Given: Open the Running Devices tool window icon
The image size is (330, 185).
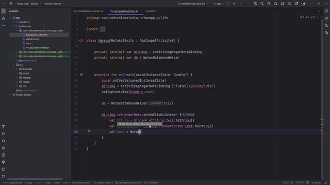Looking at the screenshot, I should coord(326,32).
